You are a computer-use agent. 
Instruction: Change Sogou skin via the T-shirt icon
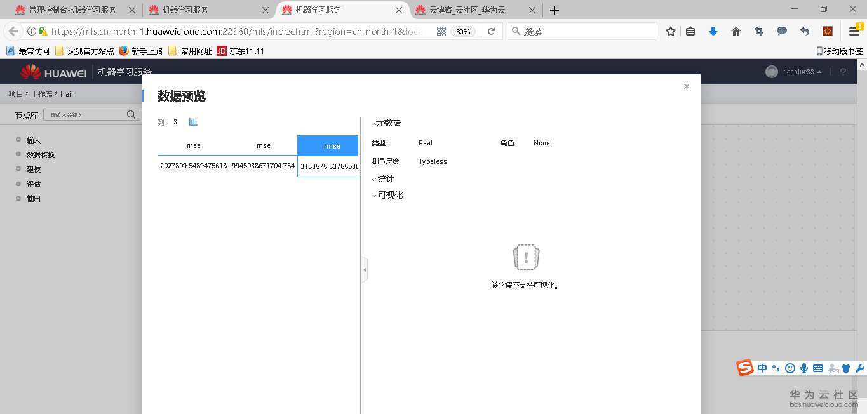click(845, 368)
